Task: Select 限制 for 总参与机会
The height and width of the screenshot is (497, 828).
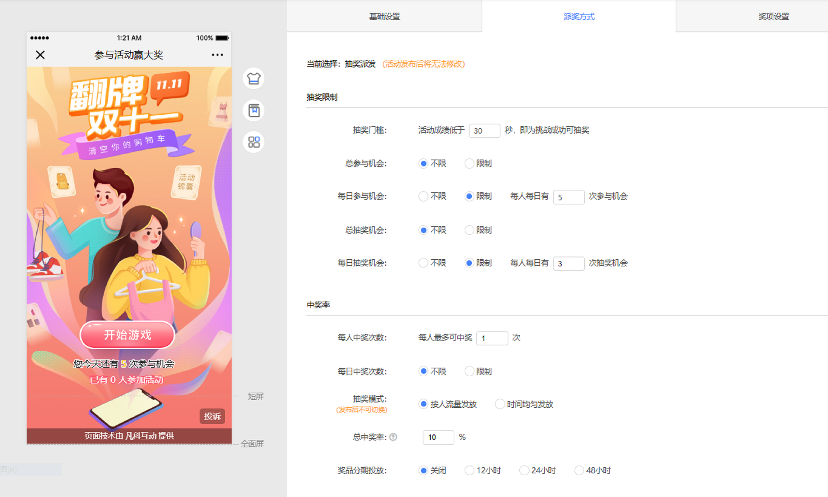Action: pos(469,163)
